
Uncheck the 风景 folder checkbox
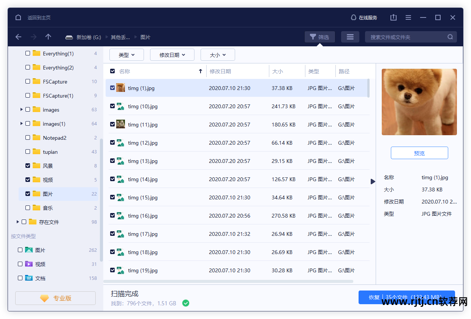(28, 166)
